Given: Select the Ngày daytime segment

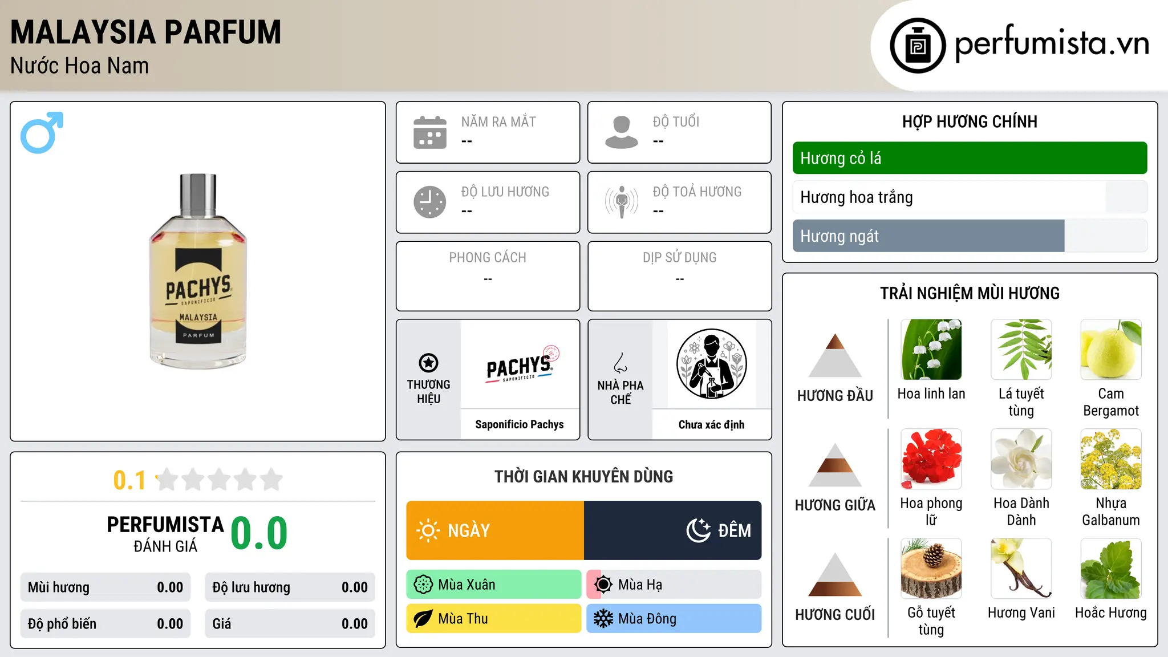Looking at the screenshot, I should pyautogui.click(x=495, y=530).
